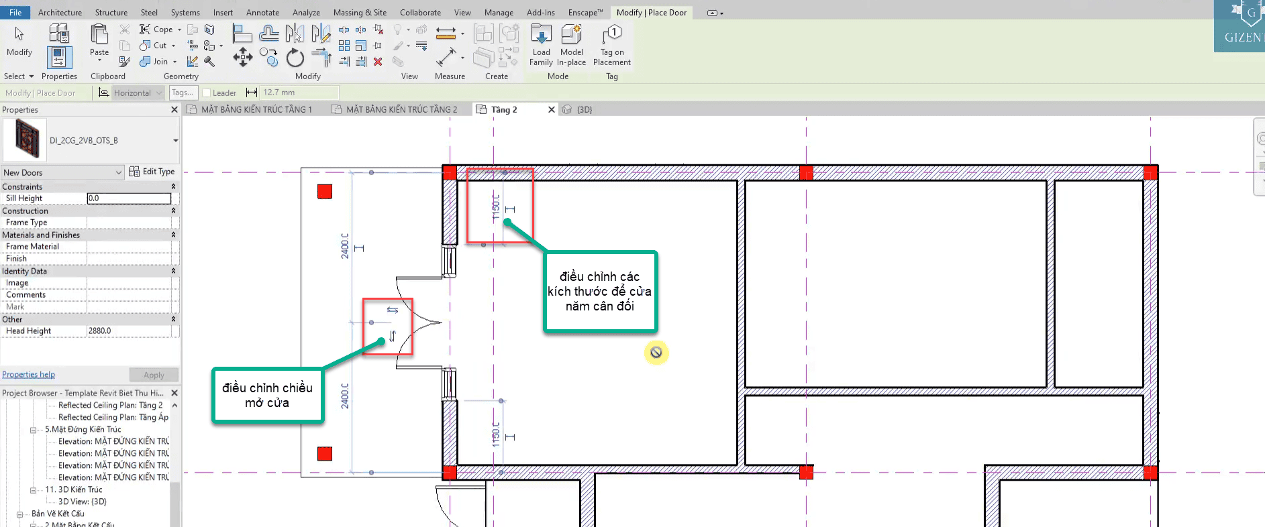Screen dimensions: 1265x527
Task: Close the Properties palette
Action: tap(174, 109)
